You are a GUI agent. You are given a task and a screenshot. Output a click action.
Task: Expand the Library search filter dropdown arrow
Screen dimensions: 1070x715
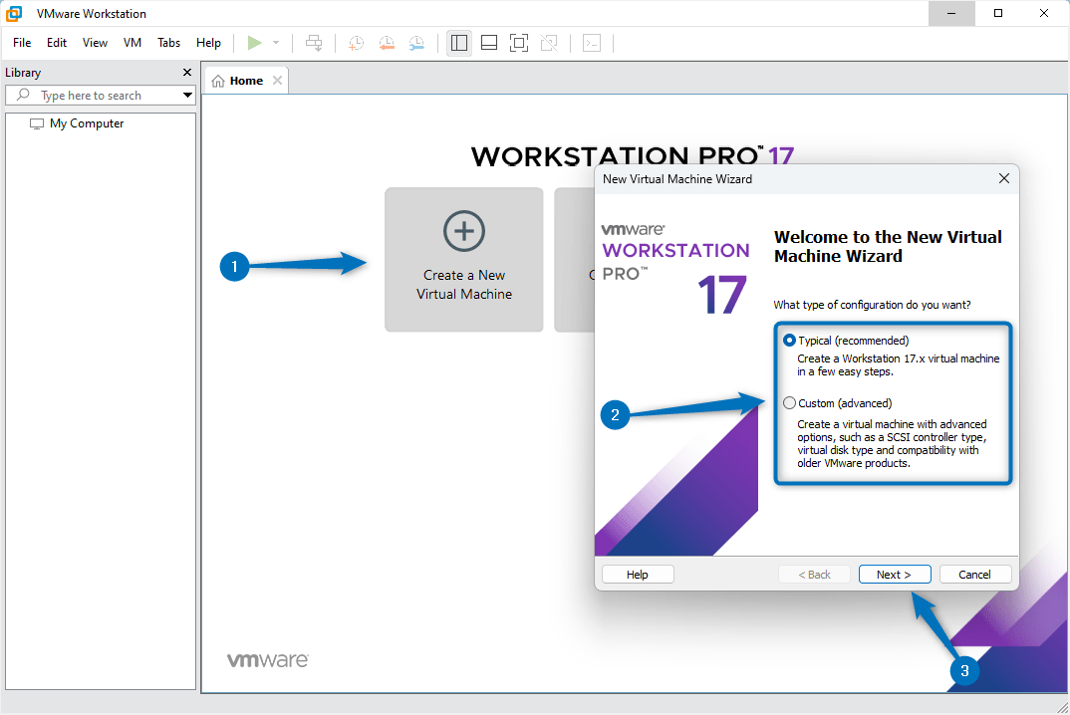click(187, 95)
